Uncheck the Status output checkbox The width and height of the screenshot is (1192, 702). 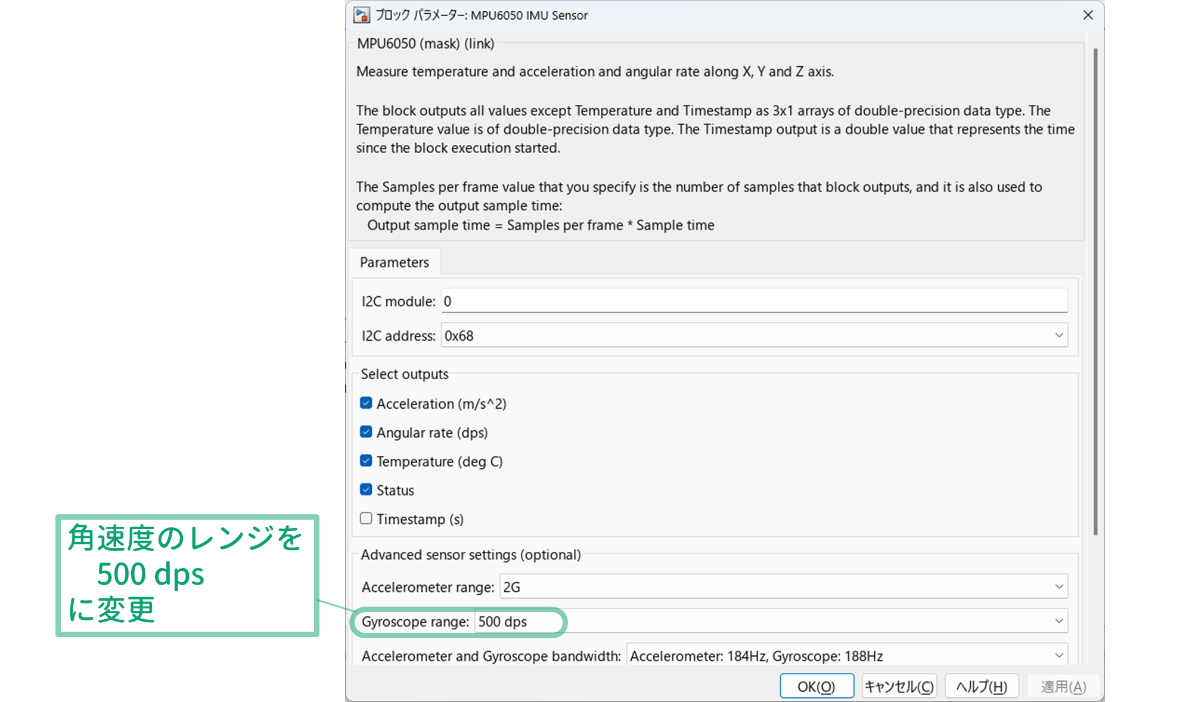coord(366,490)
